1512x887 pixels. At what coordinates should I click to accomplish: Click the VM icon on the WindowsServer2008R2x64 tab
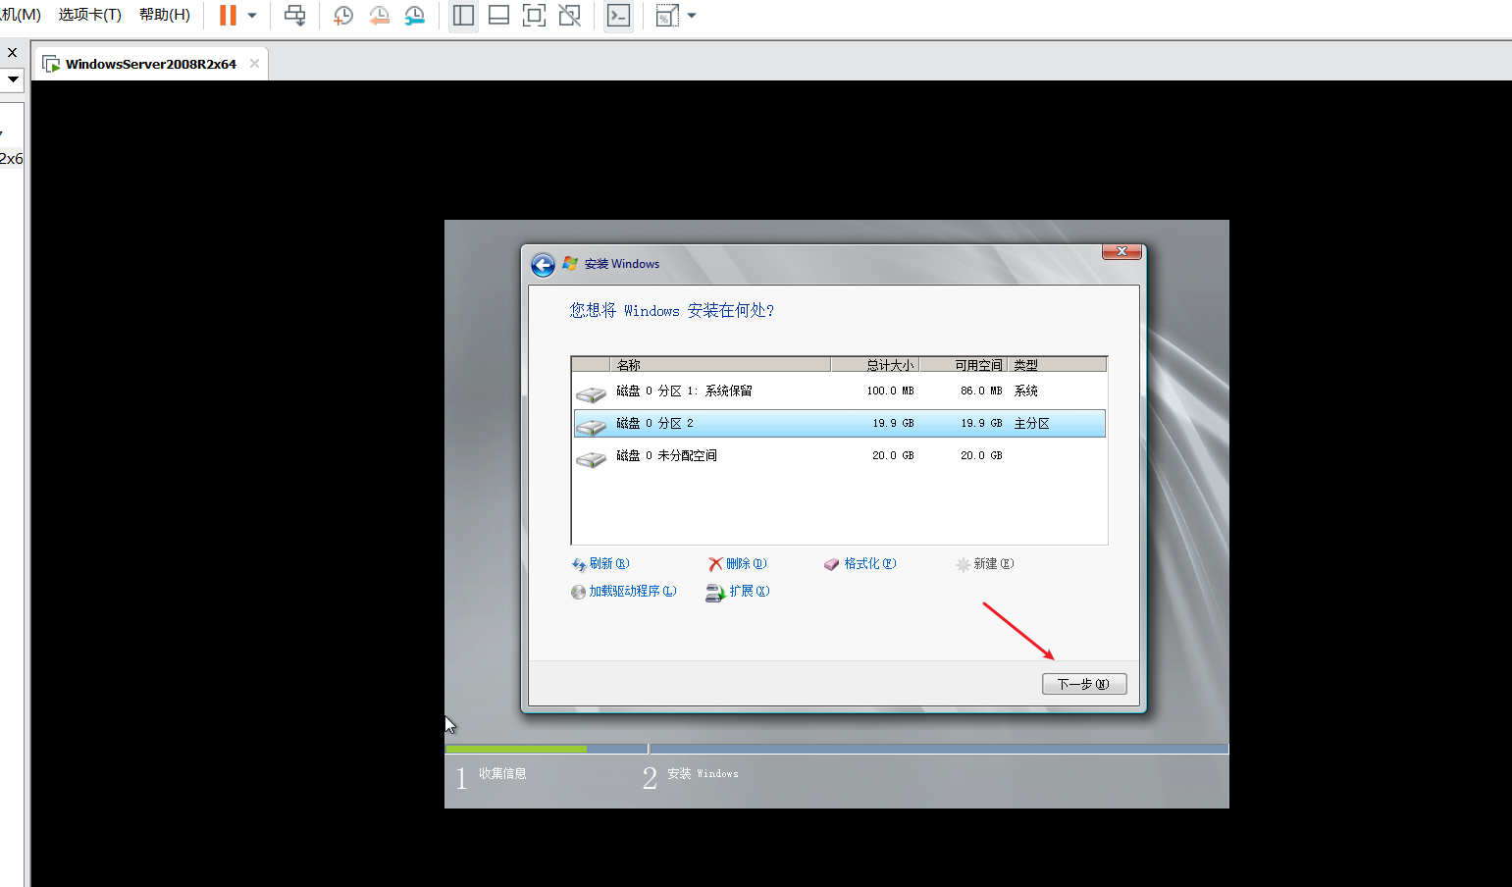pos(51,65)
